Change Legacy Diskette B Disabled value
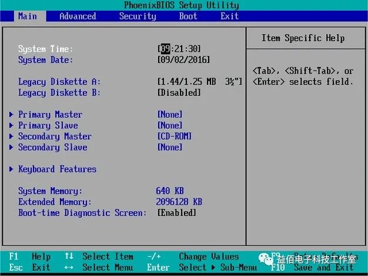Screen dimensions: 368x276 179,92
